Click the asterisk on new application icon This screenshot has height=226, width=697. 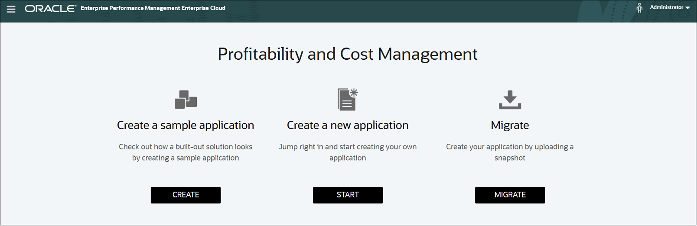coord(354,92)
